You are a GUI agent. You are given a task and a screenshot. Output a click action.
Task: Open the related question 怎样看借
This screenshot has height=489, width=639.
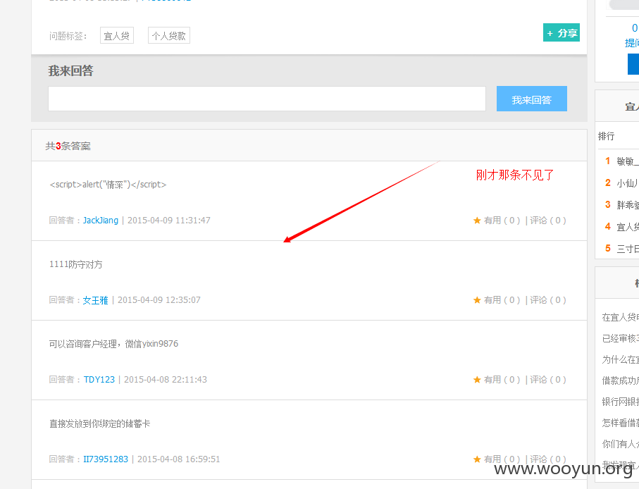click(621, 423)
